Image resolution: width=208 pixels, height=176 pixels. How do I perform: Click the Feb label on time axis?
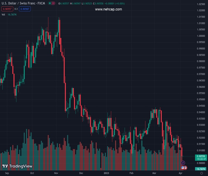click(132, 173)
